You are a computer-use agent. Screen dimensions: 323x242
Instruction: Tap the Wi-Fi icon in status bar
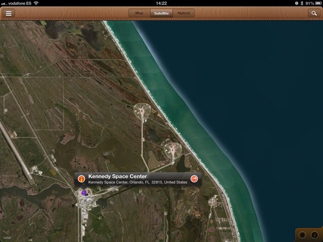(36, 3)
